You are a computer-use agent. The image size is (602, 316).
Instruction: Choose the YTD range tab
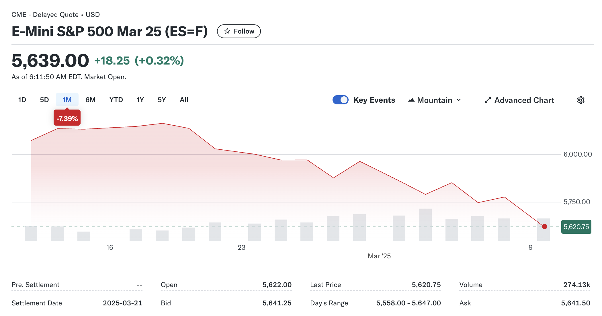click(116, 100)
